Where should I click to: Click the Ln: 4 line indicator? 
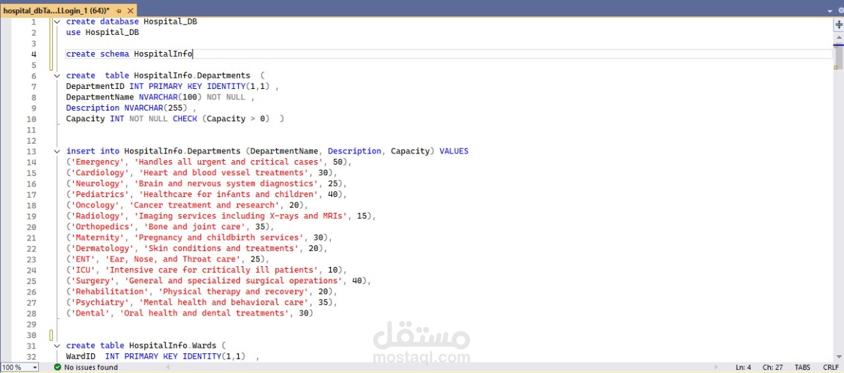click(x=743, y=367)
